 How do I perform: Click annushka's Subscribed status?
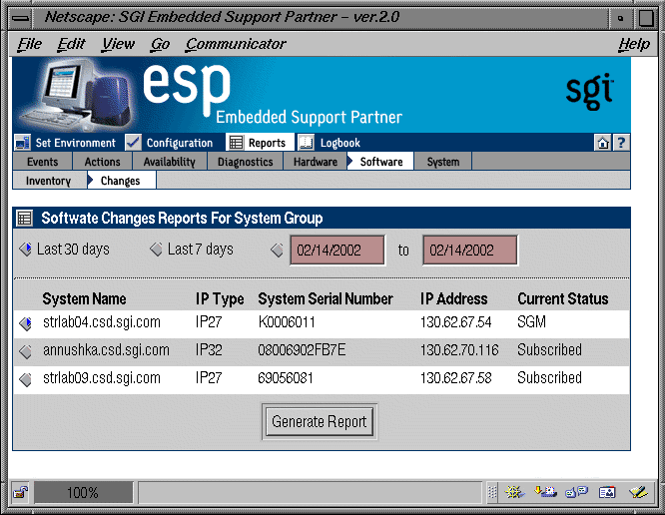[x=549, y=350]
